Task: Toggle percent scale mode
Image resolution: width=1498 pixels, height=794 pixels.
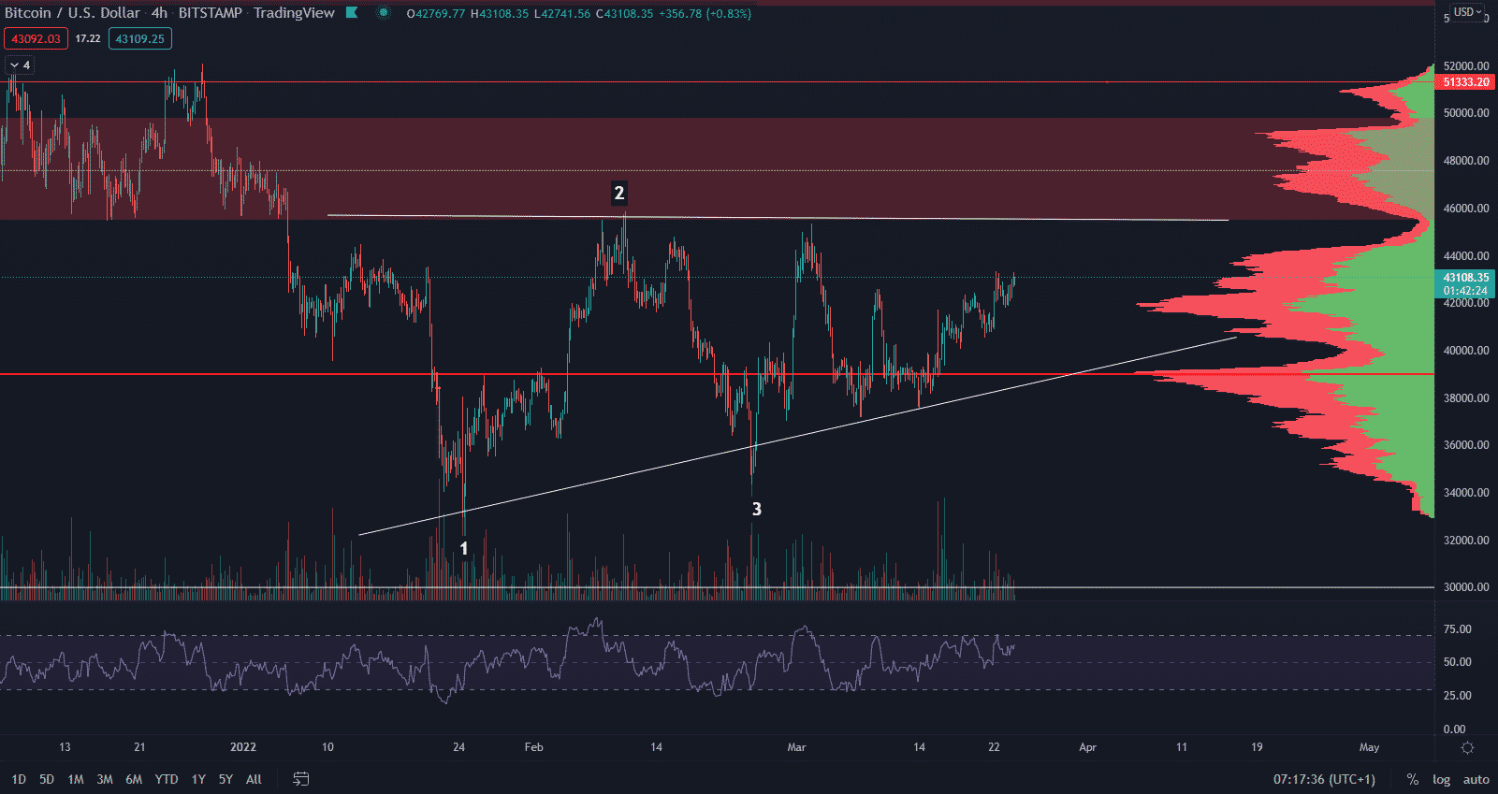Action: [x=1412, y=779]
